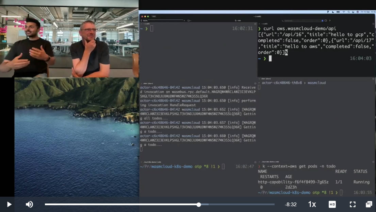
Task: Open the menu bar date and time
Action: point(368,12)
